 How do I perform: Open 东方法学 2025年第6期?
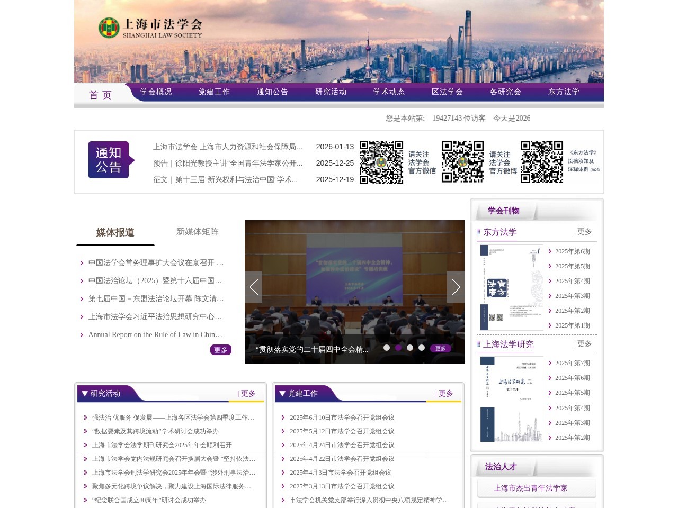click(572, 251)
